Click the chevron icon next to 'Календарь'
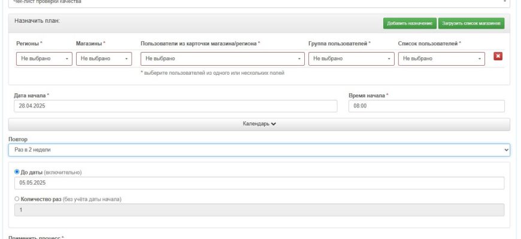Screen dimensions: 521x239 tap(274, 124)
